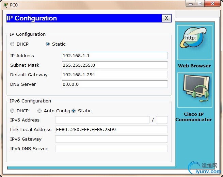Click the Subnet Mask label

tap(25, 65)
